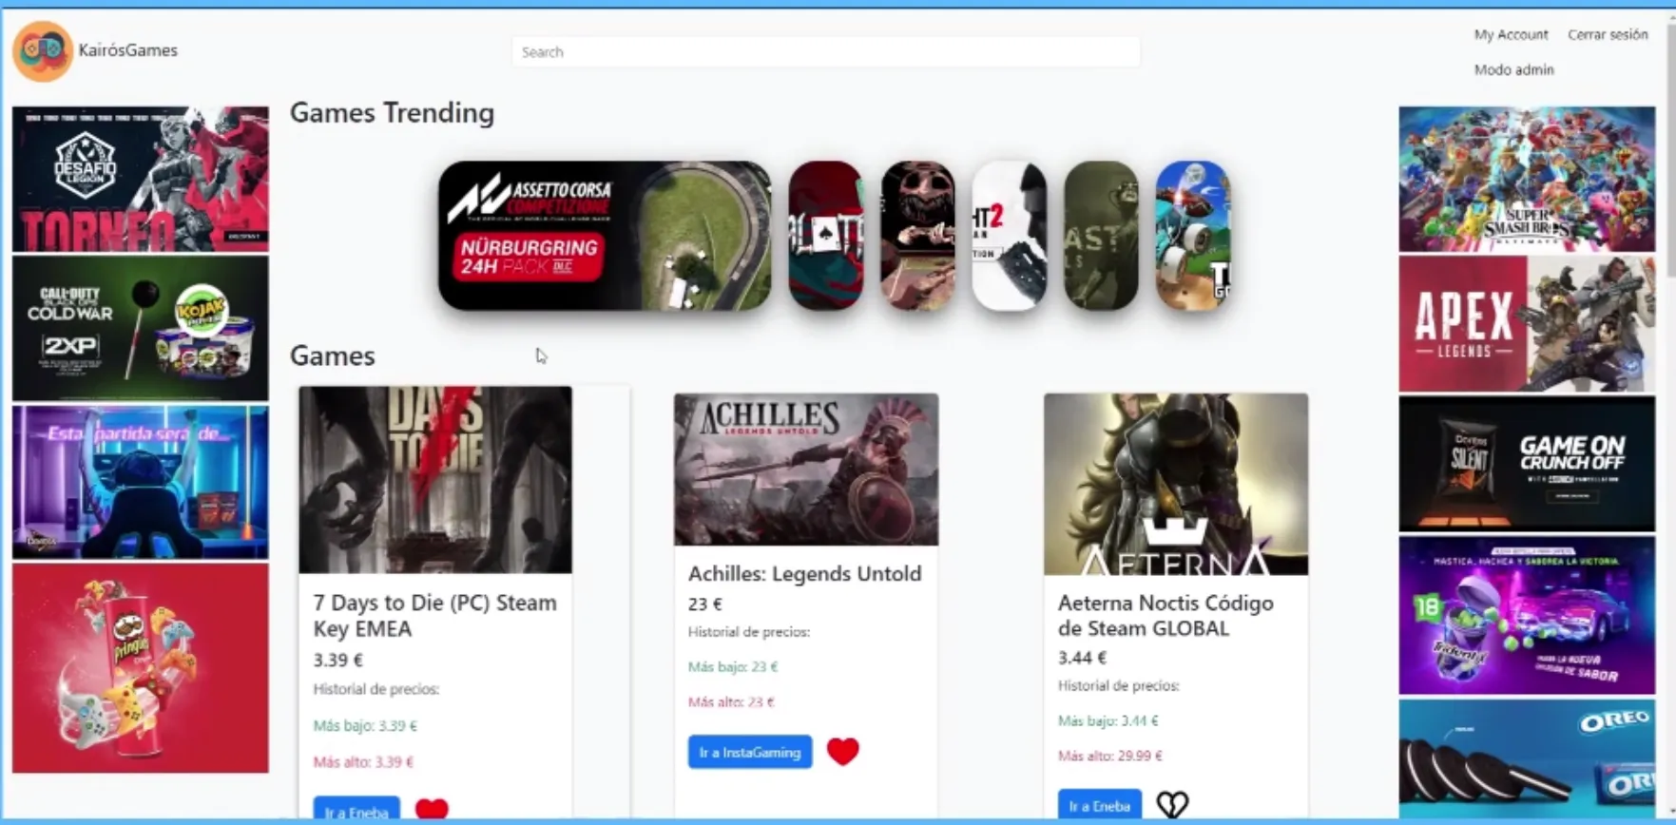Open the Super Smash Bros banner

(x=1526, y=179)
